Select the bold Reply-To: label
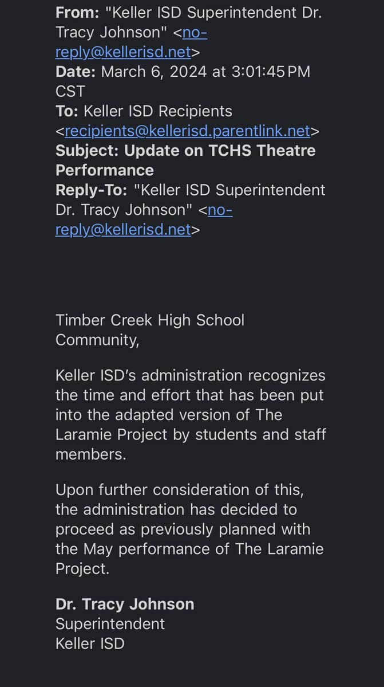 tap(92, 190)
